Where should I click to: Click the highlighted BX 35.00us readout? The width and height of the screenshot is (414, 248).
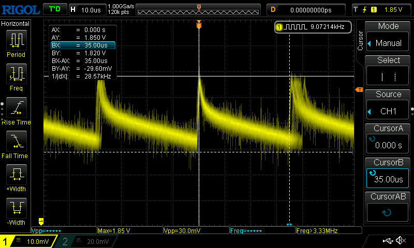[83, 45]
